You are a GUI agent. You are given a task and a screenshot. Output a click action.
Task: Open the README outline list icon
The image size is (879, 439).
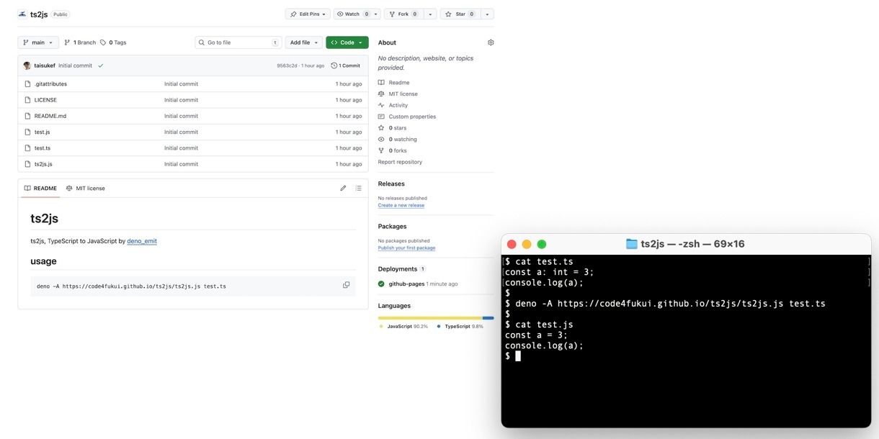pos(358,189)
